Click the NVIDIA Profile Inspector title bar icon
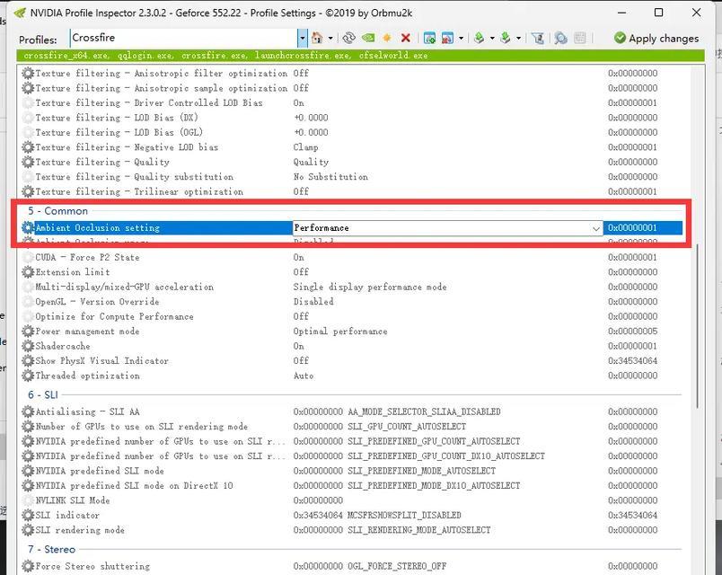 [20, 13]
